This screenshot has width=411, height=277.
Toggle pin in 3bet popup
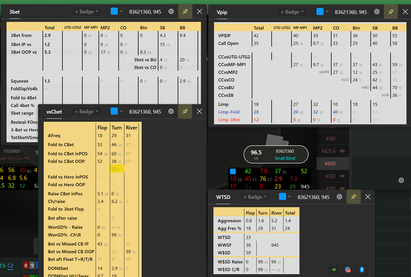click(185, 11)
